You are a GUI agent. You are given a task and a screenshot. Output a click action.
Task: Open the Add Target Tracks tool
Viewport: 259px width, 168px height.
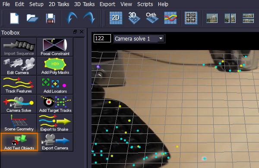point(55,104)
